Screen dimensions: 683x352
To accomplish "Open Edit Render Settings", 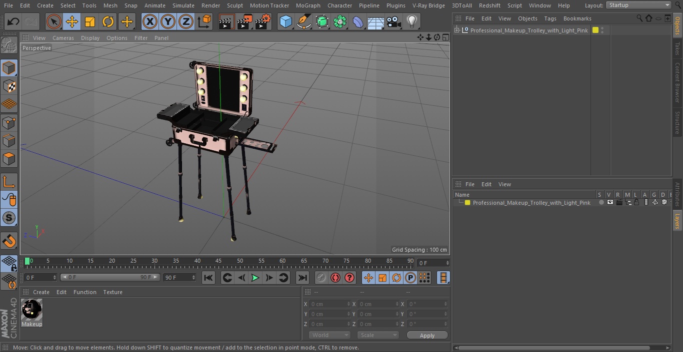I will pos(263,21).
